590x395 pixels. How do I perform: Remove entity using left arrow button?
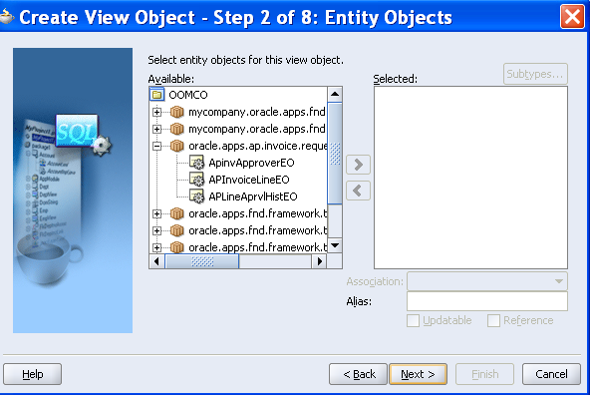pyautogui.click(x=358, y=191)
